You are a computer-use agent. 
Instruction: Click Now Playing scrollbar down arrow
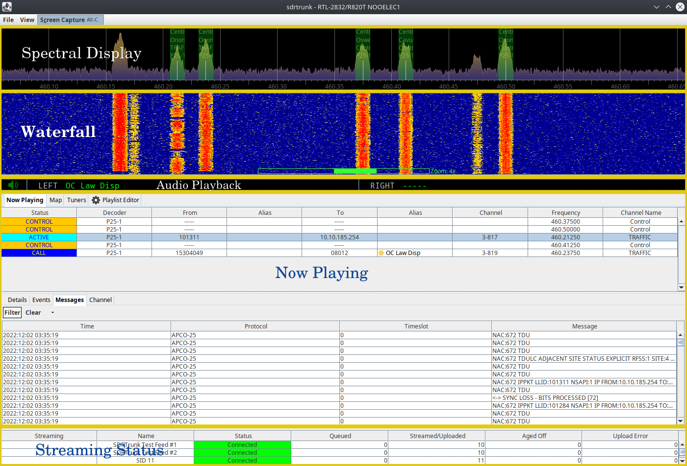tap(681, 287)
